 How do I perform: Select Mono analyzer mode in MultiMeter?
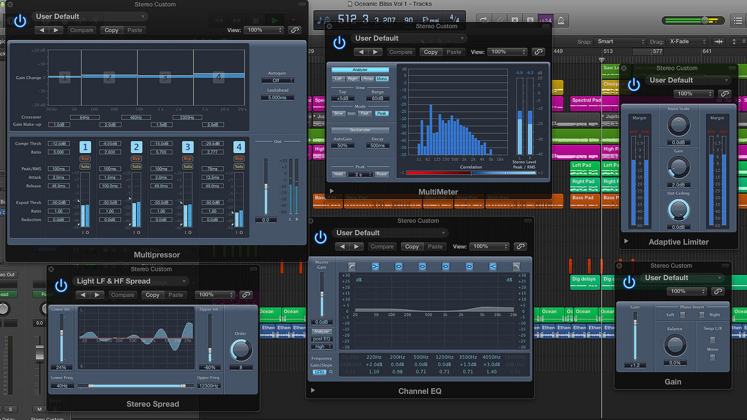click(x=382, y=79)
